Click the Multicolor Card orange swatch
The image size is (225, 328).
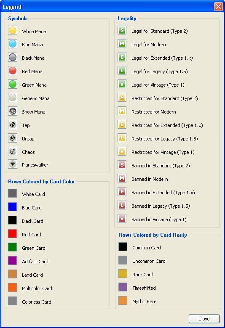[x=12, y=287]
